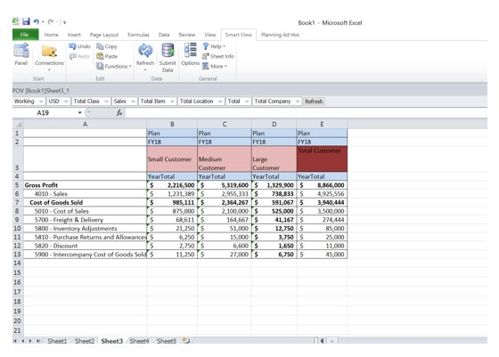Select the dark red Total Customer cell
The width and height of the screenshot is (499, 357).
click(x=322, y=159)
